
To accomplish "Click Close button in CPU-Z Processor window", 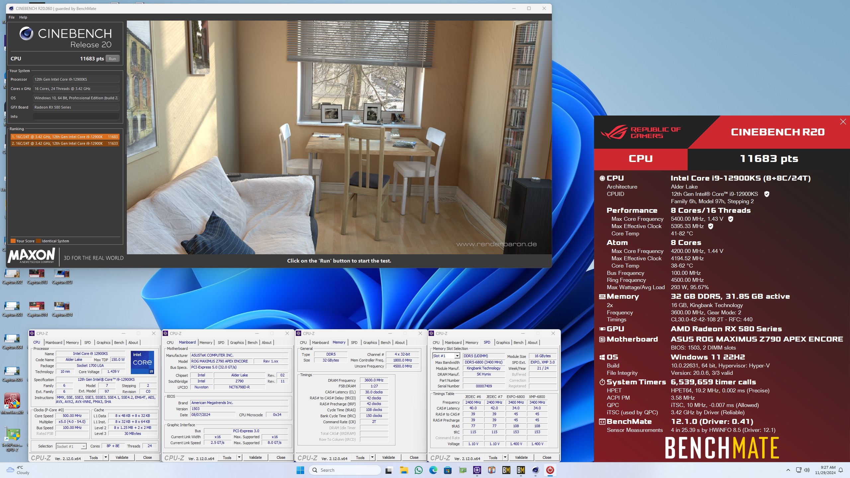I will [x=147, y=457].
